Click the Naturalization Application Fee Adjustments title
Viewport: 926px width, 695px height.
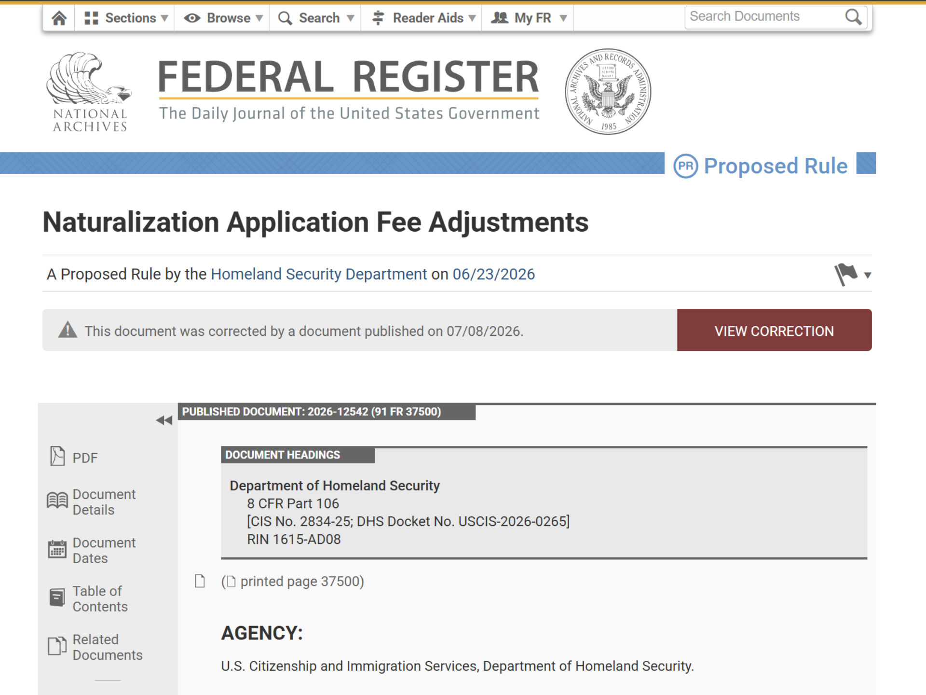pyautogui.click(x=315, y=222)
